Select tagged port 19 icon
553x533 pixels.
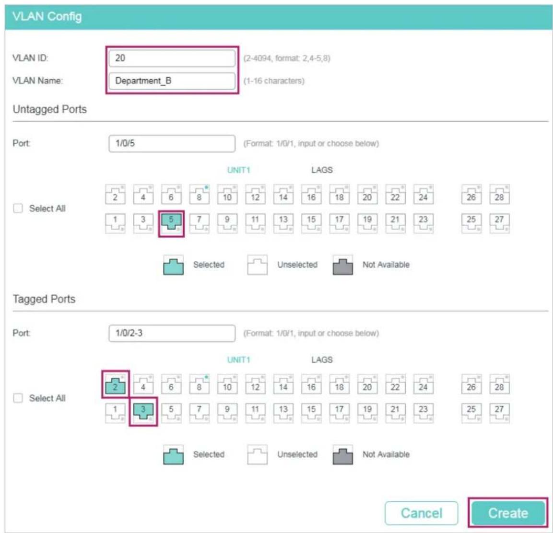[x=367, y=413]
